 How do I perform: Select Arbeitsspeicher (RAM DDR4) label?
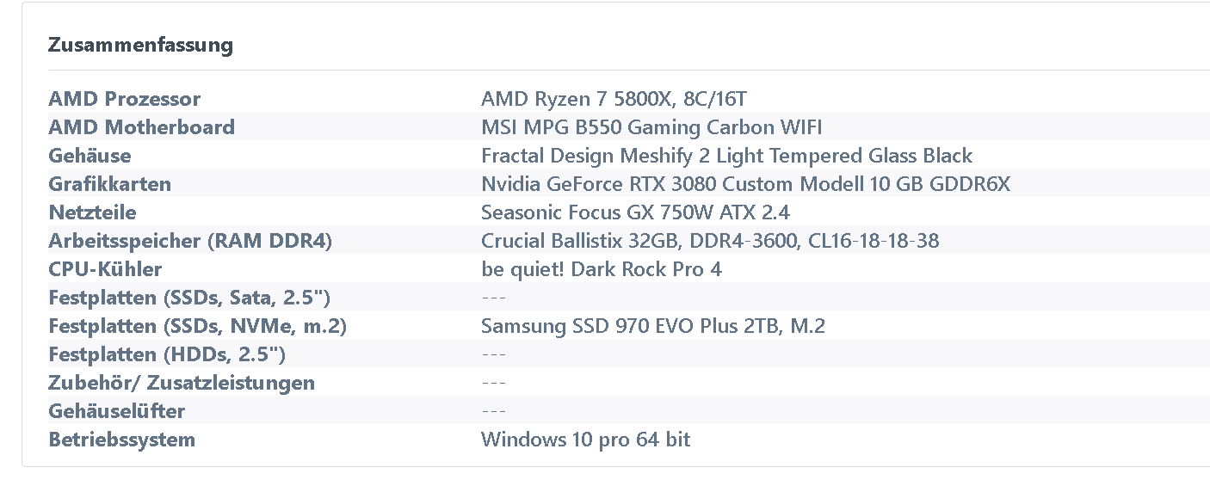coord(190,241)
